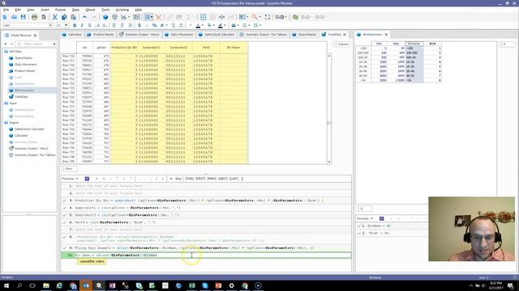Toggle the checkmark on formula 6 Part3

click(x=65, y=222)
